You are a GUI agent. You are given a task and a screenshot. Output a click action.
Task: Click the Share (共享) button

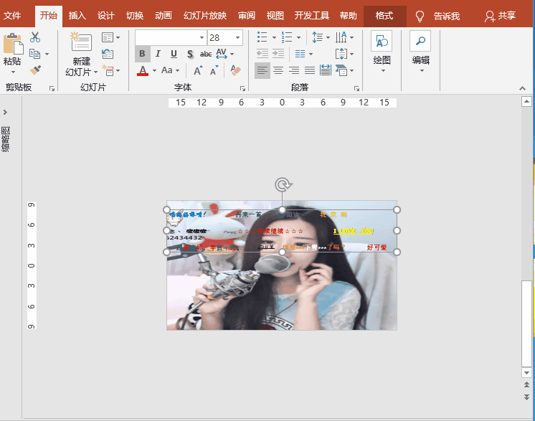pyautogui.click(x=500, y=16)
